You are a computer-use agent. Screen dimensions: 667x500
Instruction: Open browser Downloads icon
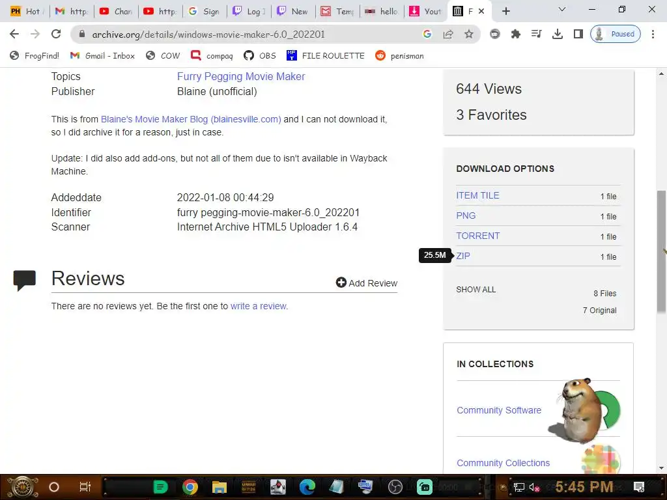click(x=558, y=34)
